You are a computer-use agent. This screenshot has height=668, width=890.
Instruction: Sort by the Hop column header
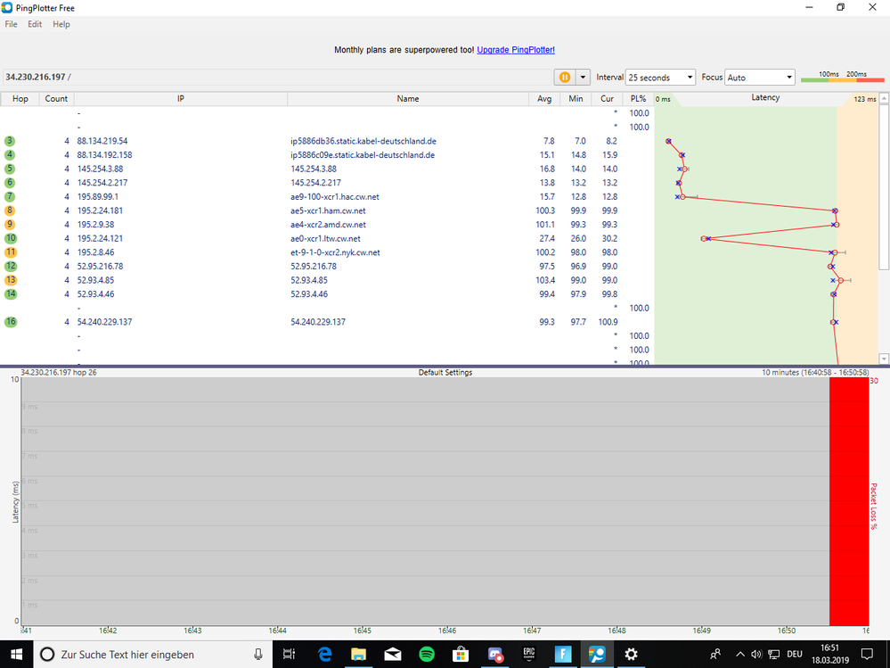[x=20, y=99]
